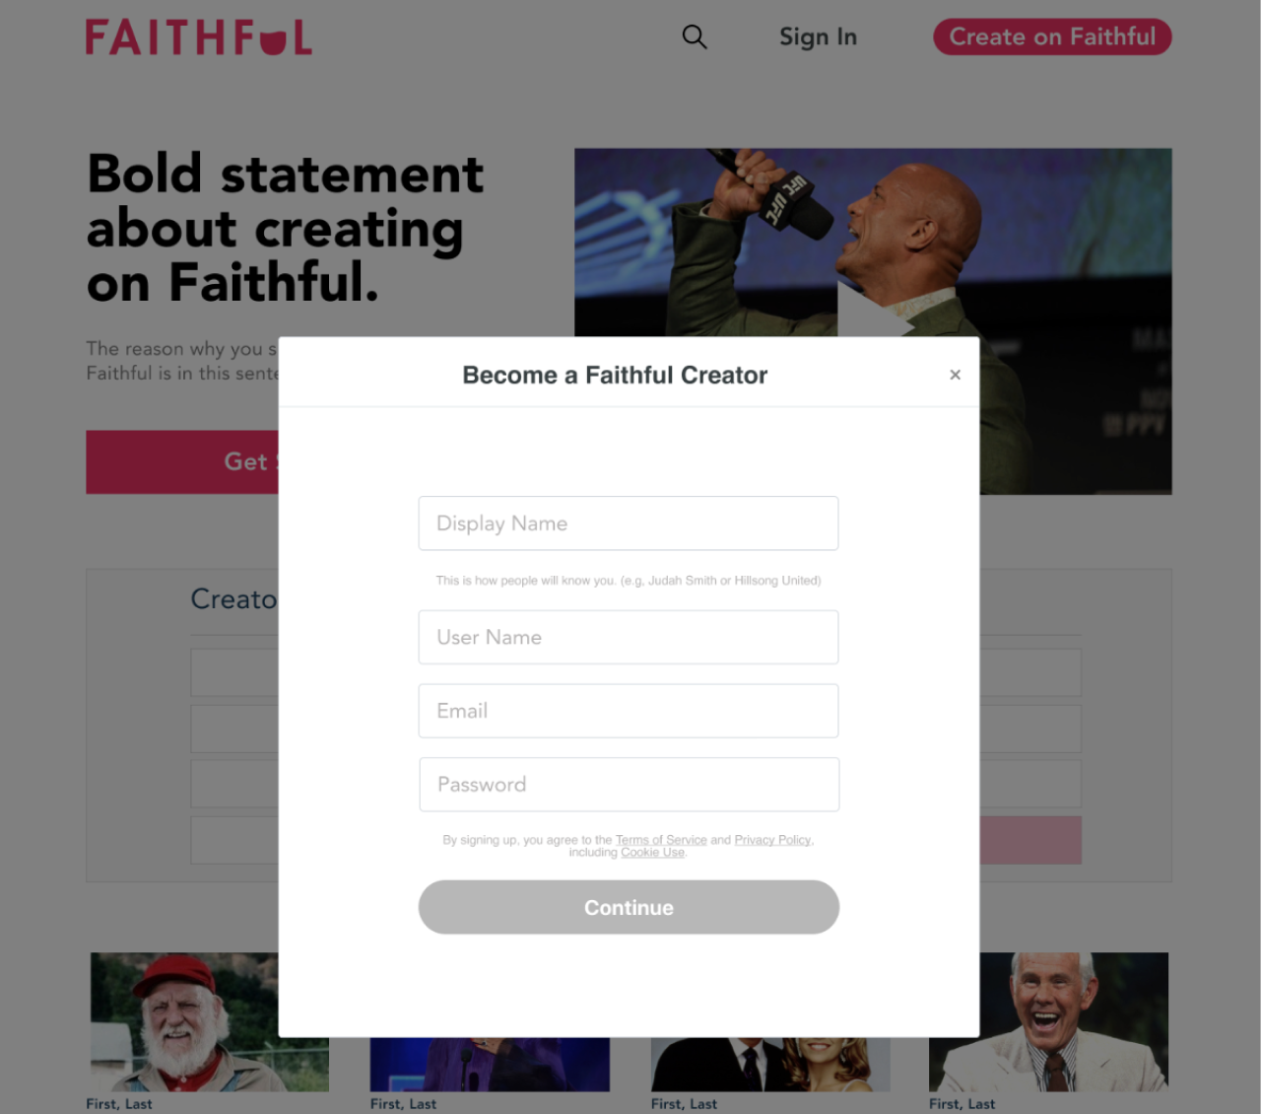
Task: Focus the Display Name field
Action: pos(629,523)
